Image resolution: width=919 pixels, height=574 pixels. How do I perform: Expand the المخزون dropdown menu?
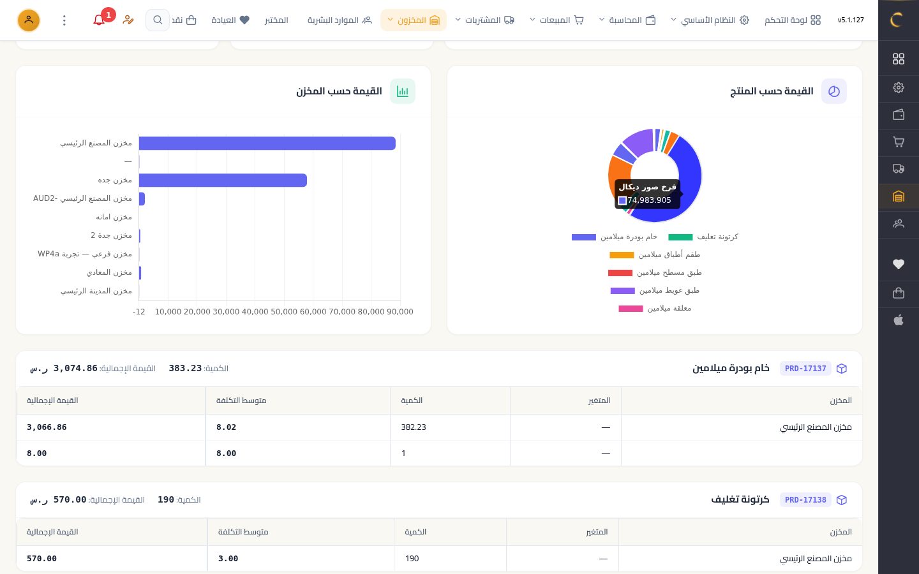(x=414, y=20)
